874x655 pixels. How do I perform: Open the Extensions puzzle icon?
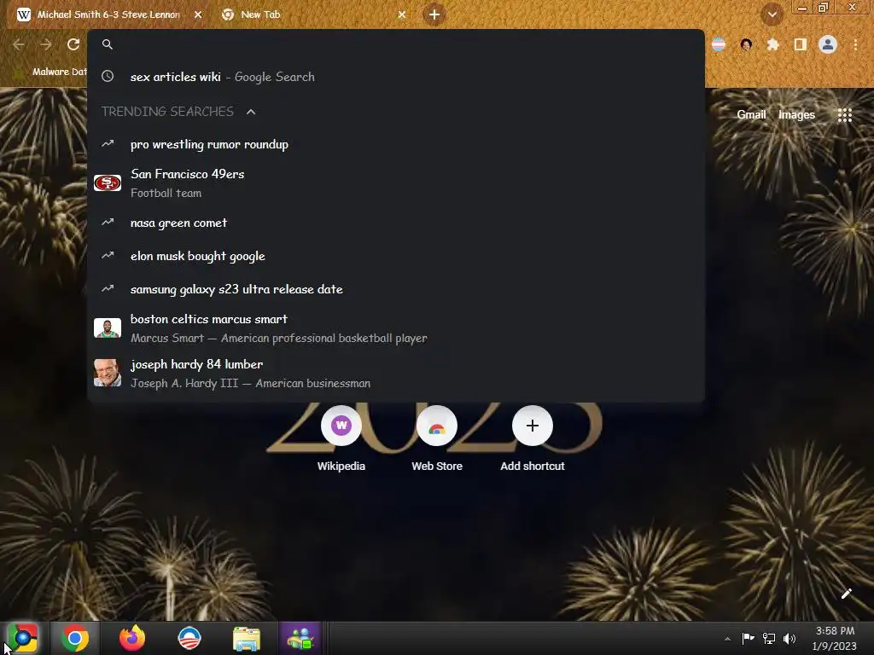772,44
